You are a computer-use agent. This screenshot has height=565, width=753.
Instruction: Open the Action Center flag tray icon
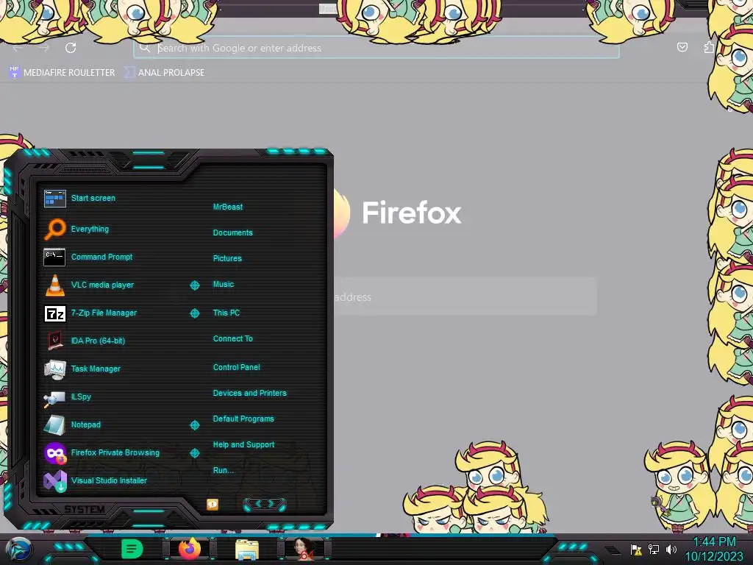[x=636, y=549]
